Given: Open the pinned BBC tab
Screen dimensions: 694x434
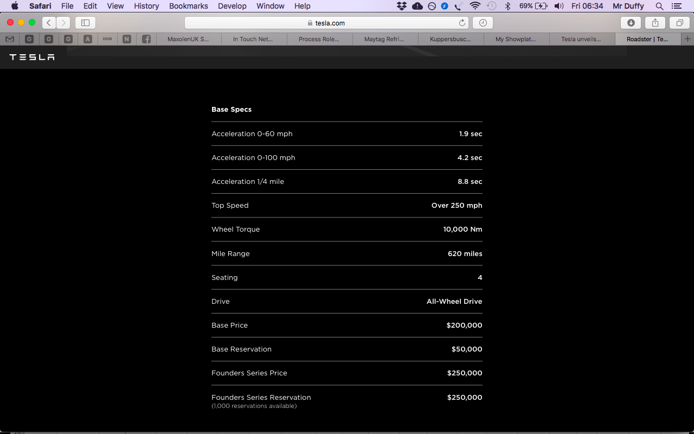Looking at the screenshot, I should 107,39.
